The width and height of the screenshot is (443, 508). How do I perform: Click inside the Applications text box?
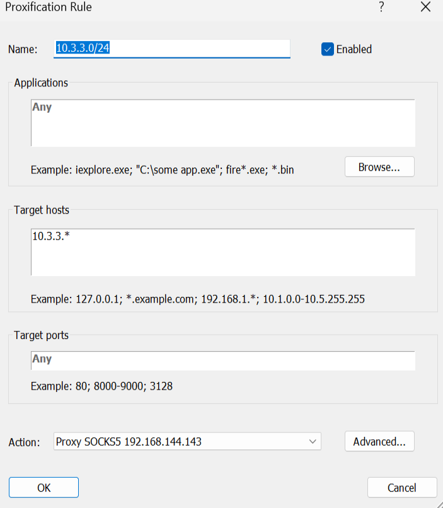pos(222,123)
